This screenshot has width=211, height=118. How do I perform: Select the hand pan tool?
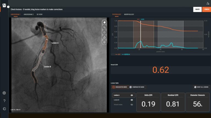[104, 22]
